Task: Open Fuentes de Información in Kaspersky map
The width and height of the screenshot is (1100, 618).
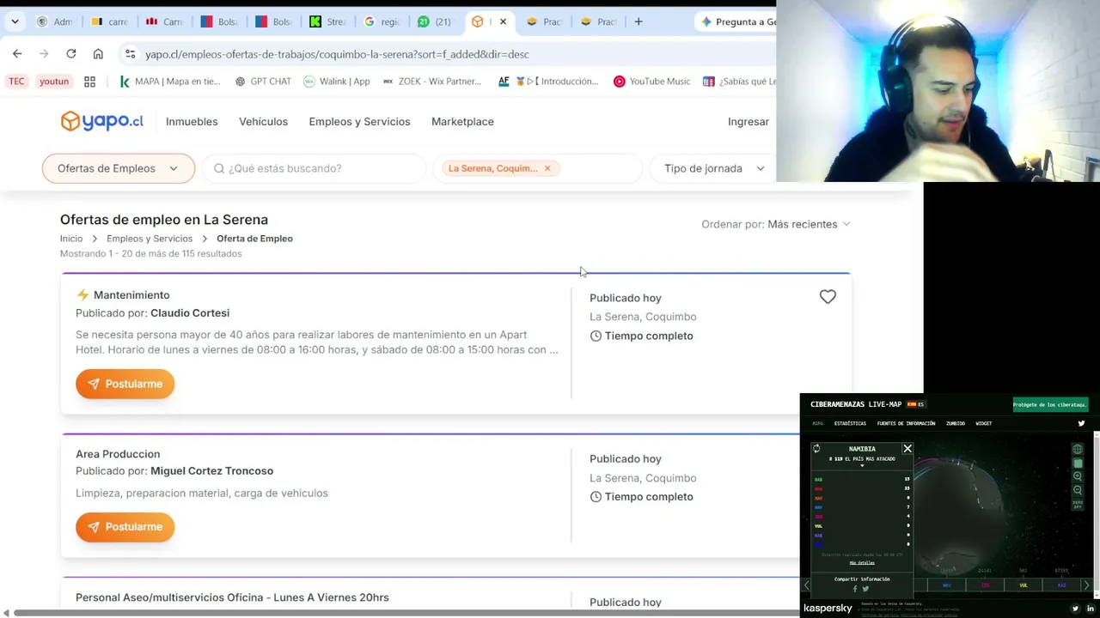Action: (x=906, y=423)
